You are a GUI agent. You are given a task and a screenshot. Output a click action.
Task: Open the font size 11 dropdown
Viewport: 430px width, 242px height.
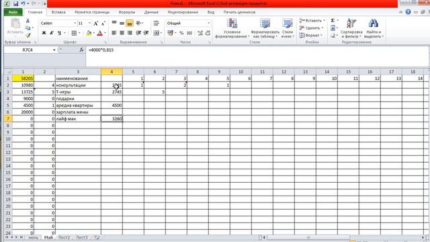(x=89, y=24)
